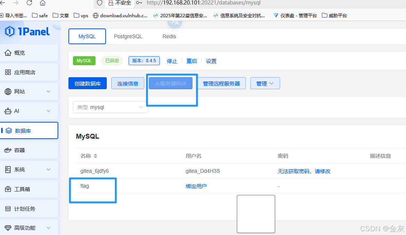406x235 pixels.
Task: Open 计划任务 scheduled tasks in sidebar
Action: tap(29, 209)
